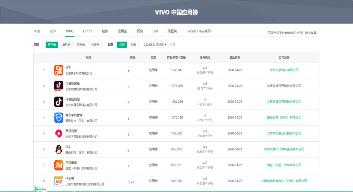This screenshot has width=353, height=192.
Task: Choose the 今日 date filter
Action: 122,44
